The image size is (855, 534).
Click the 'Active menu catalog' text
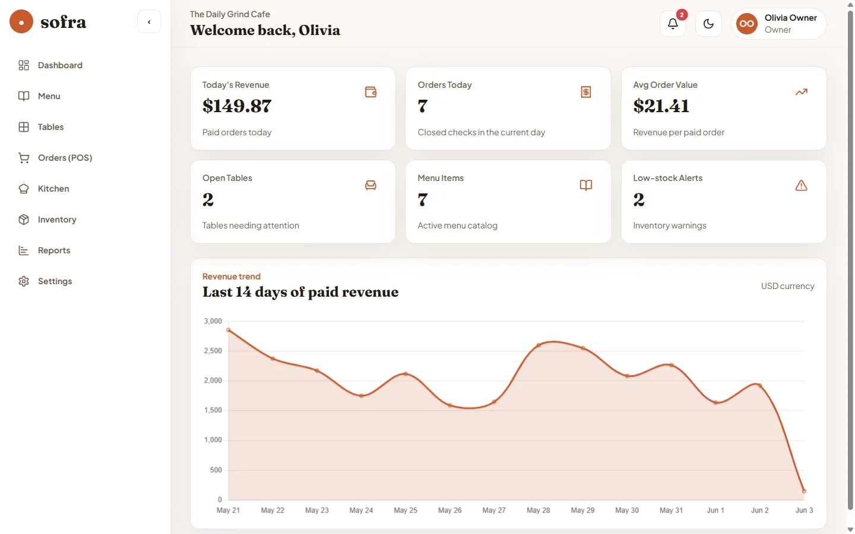[458, 225]
